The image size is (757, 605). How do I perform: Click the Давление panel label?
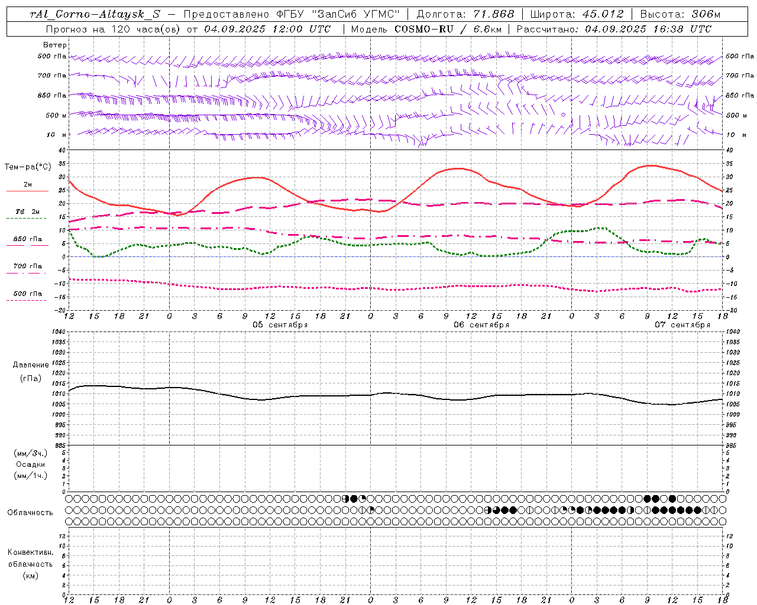coord(31,365)
